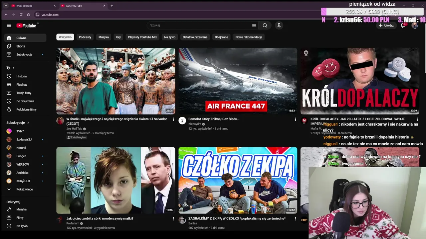Go back in the browser
426x239 pixels.
pyautogui.click(x=6, y=15)
